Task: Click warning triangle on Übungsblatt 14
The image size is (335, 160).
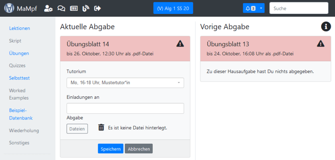Action: [x=180, y=44]
